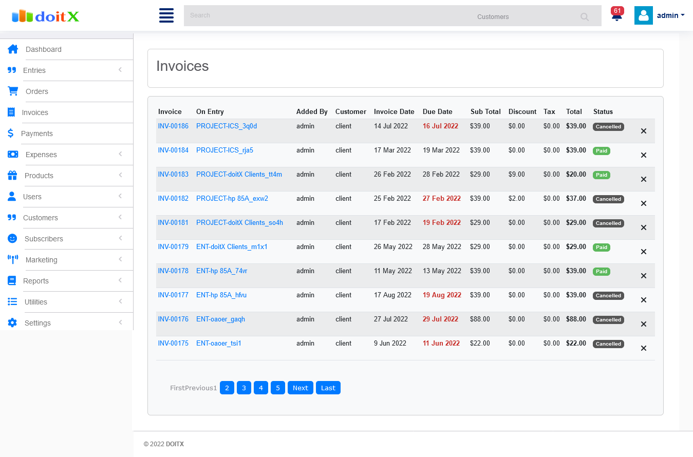Screen dimensions: 693x457
Task: Delete invoice INV-00181 with the X icon
Action: (x=644, y=227)
